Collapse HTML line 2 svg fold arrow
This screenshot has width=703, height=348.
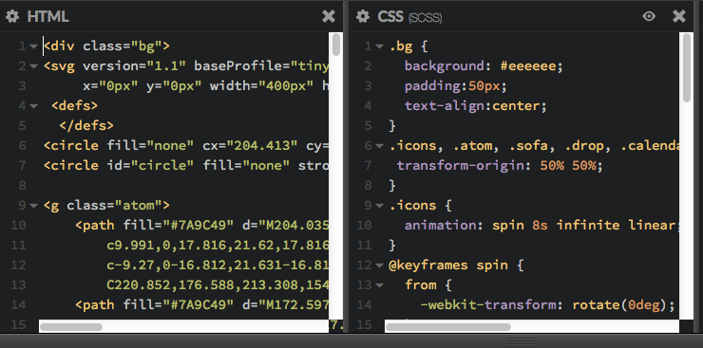tap(33, 66)
